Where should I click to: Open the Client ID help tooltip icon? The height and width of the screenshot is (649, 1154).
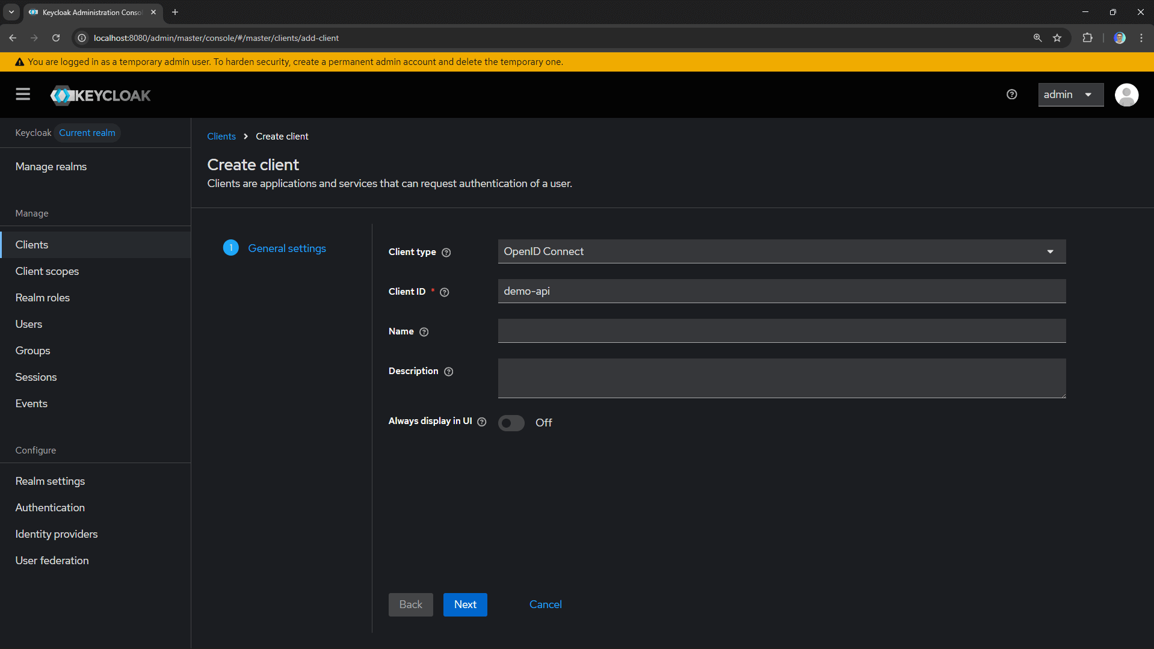click(445, 292)
